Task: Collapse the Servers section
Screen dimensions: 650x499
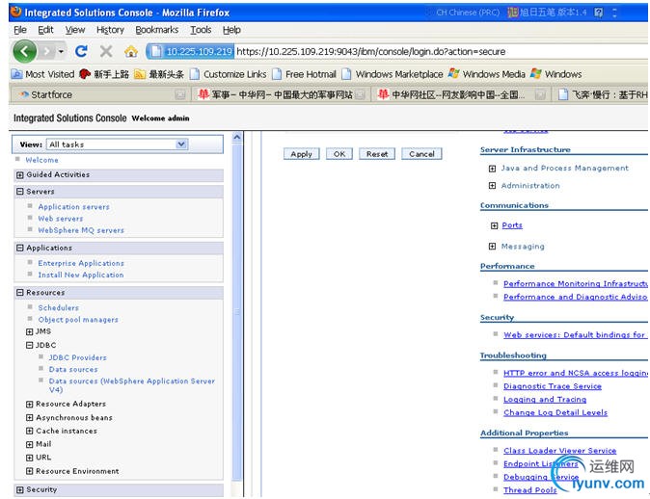Action: coord(19,192)
